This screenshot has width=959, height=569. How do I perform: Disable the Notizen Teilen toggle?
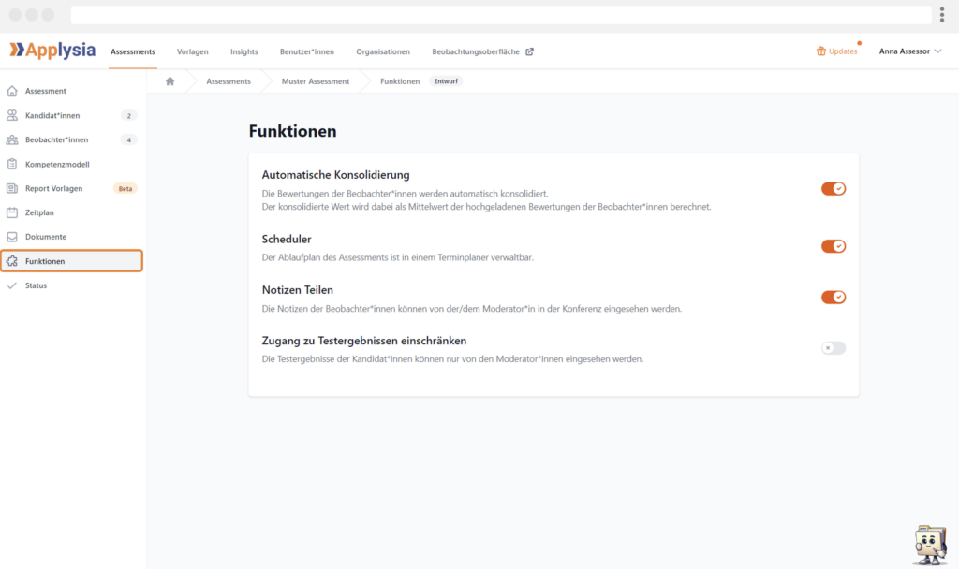[x=833, y=298]
